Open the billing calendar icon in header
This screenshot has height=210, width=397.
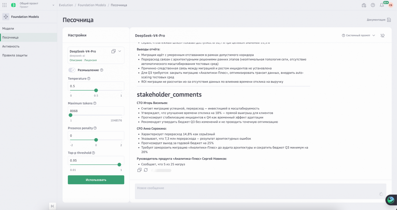pos(364,5)
